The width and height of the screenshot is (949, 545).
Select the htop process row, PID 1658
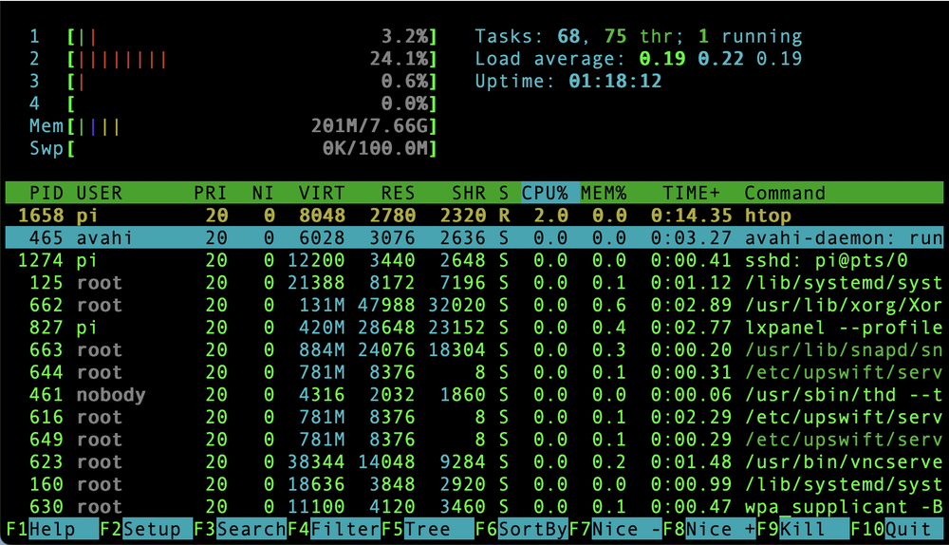474,216
